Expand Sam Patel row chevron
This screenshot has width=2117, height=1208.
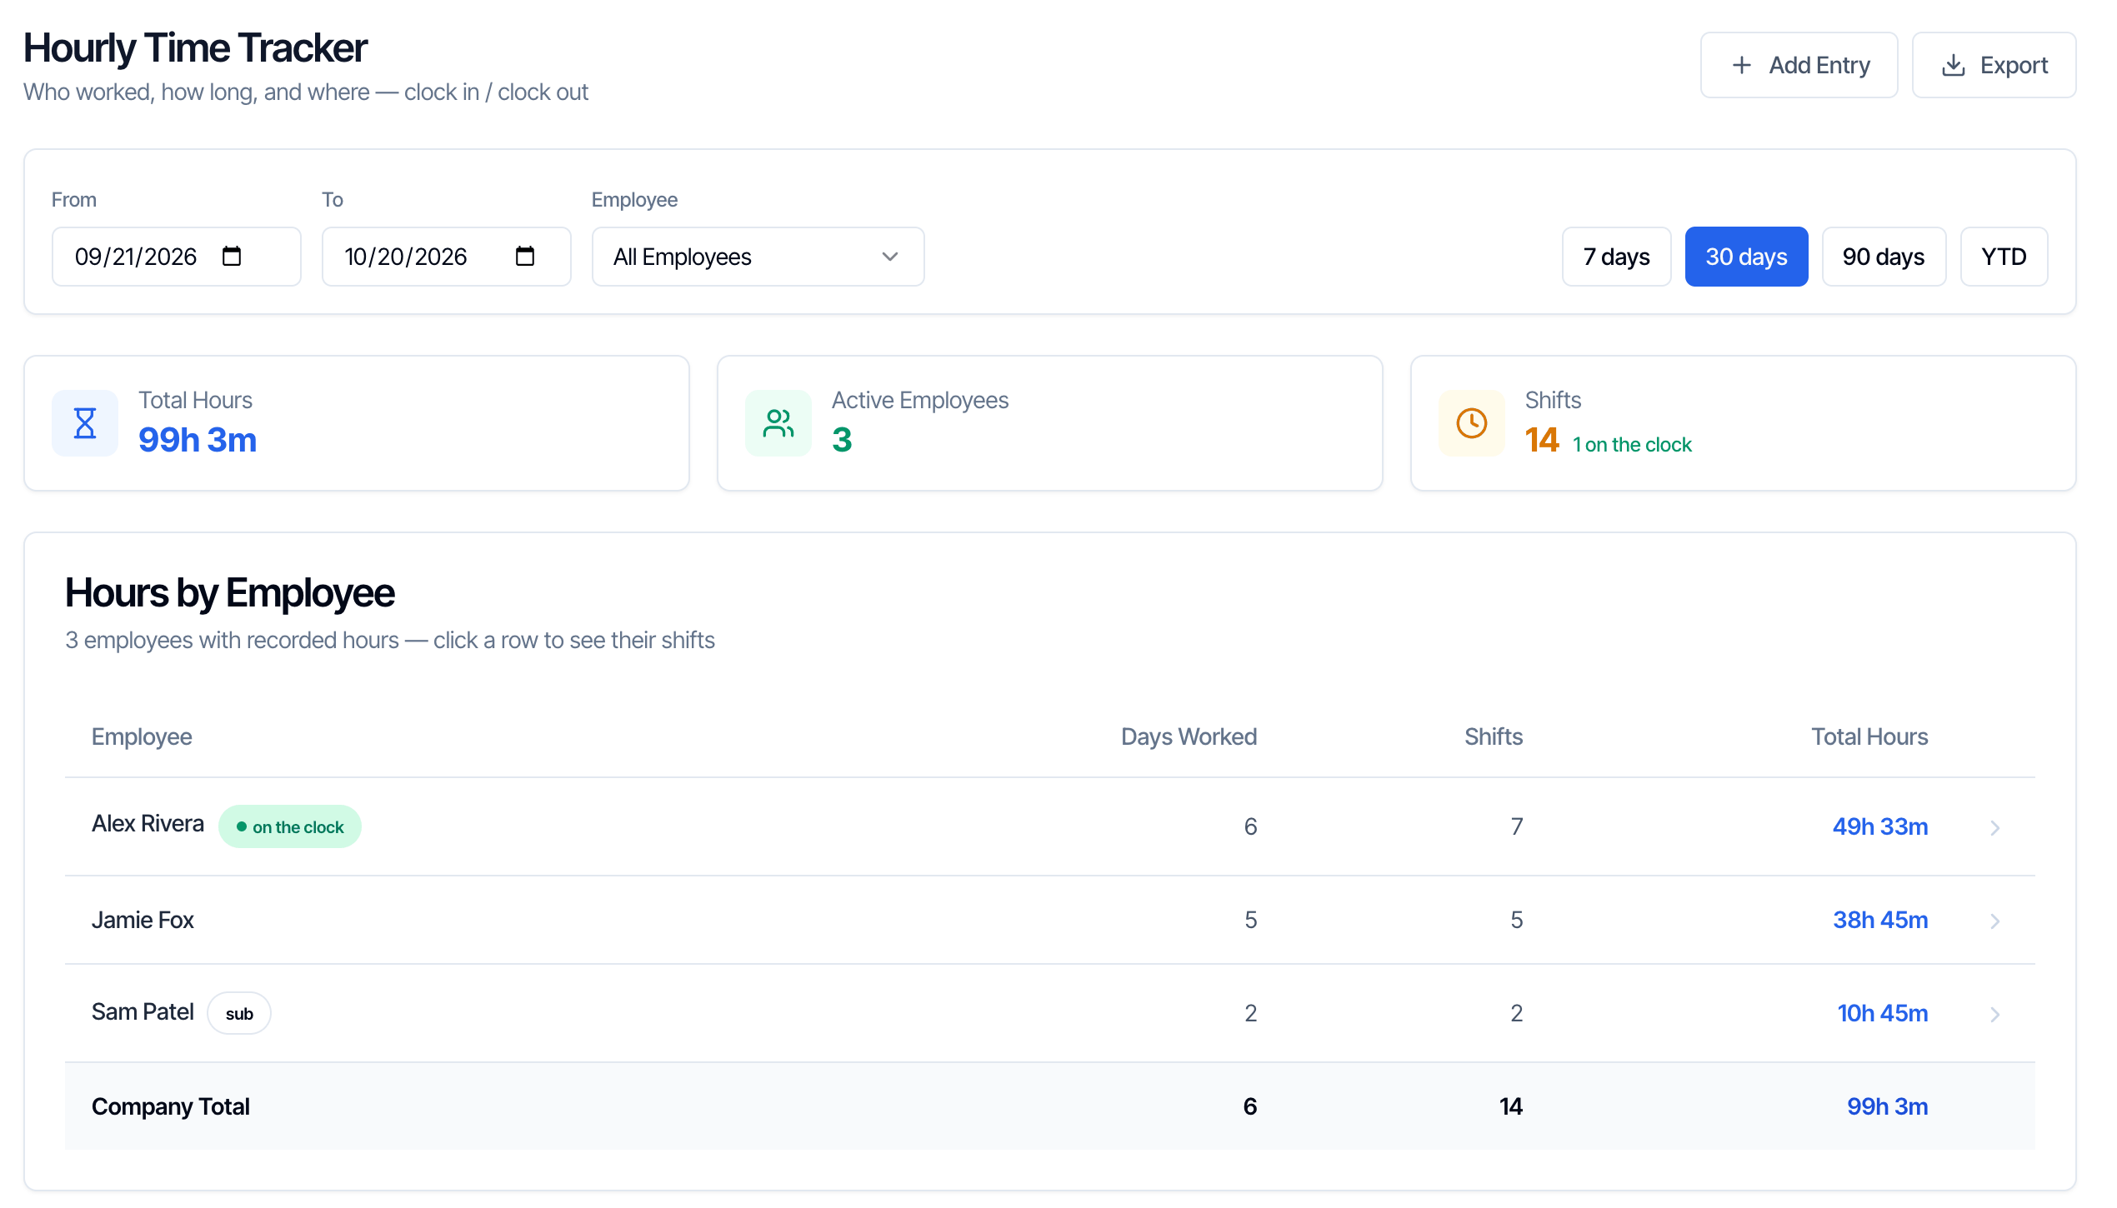tap(1995, 1014)
